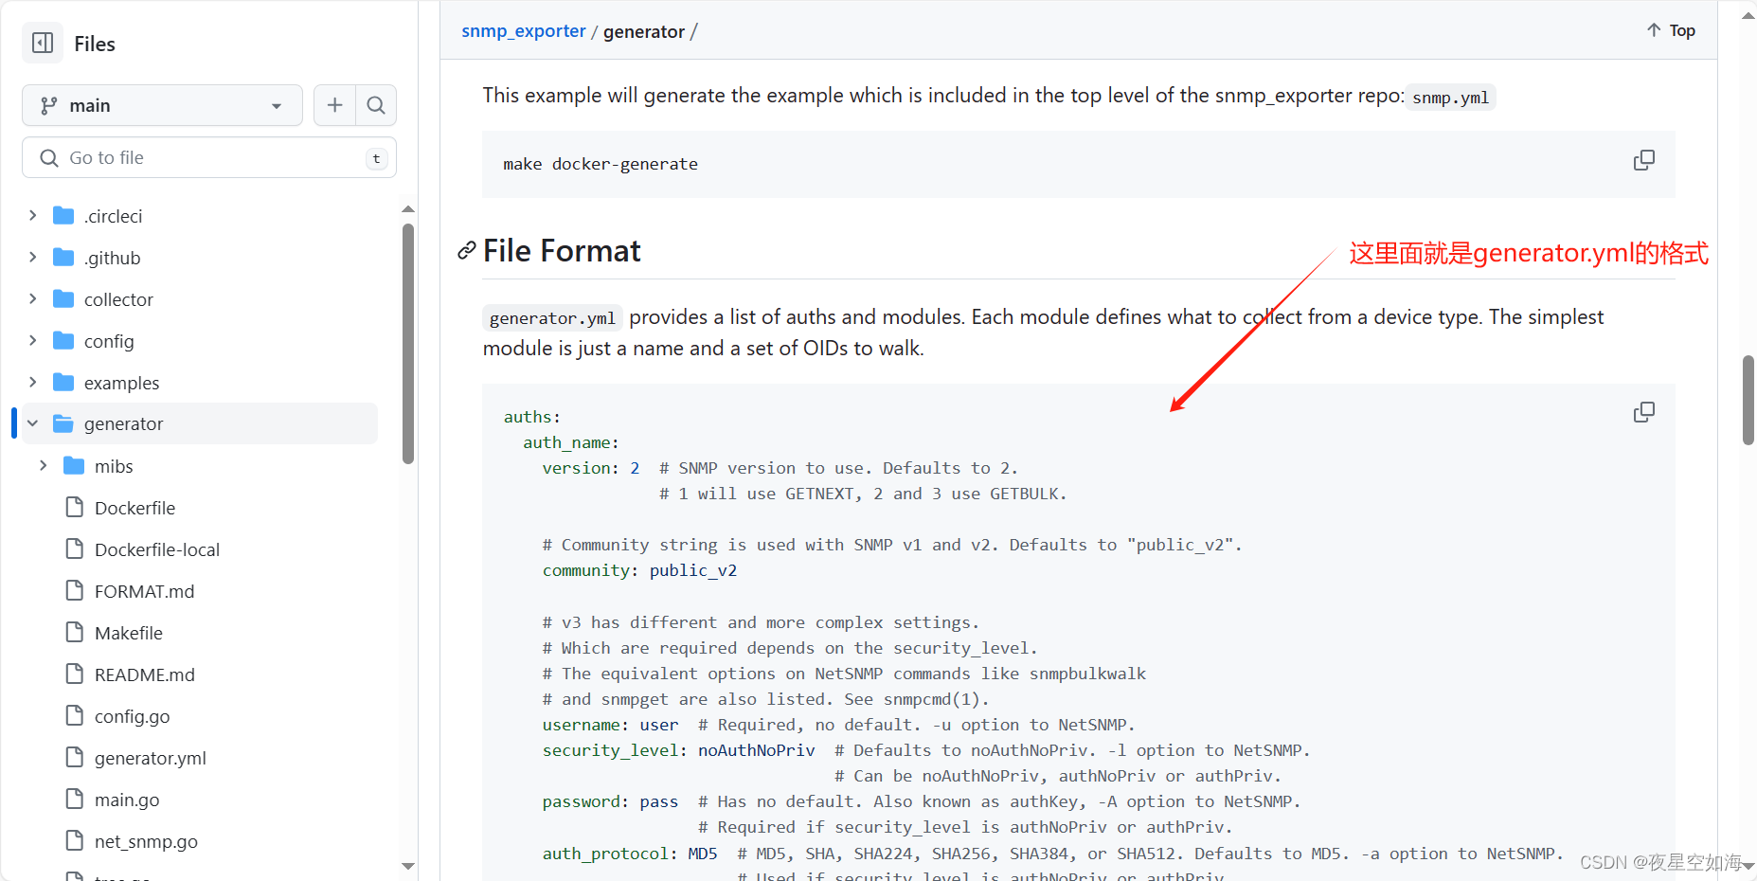Expand the .circleci folder

click(33, 216)
